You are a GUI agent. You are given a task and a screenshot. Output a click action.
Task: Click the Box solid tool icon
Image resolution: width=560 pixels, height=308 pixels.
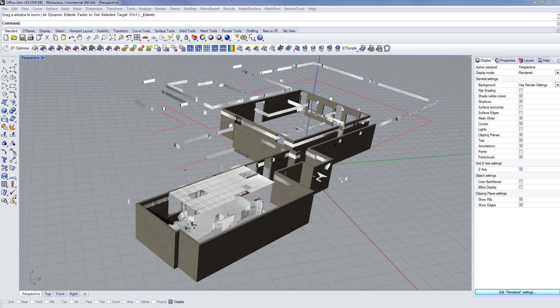[x=4, y=111]
